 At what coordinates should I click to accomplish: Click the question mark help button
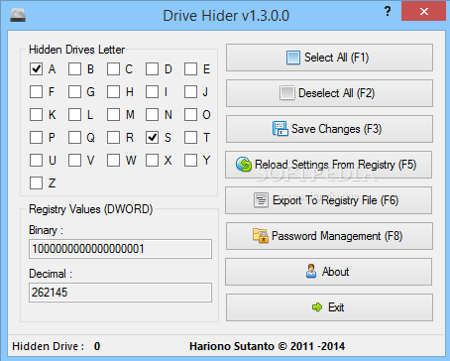[x=388, y=12]
